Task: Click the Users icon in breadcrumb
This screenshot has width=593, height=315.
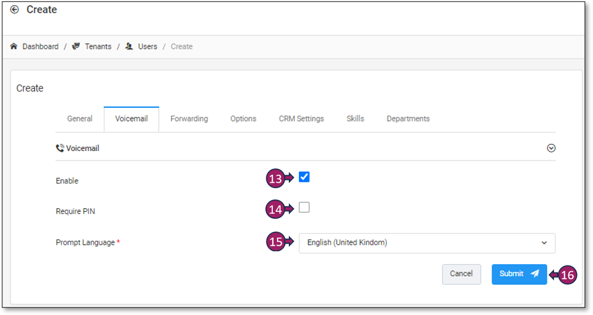Action: (x=129, y=47)
